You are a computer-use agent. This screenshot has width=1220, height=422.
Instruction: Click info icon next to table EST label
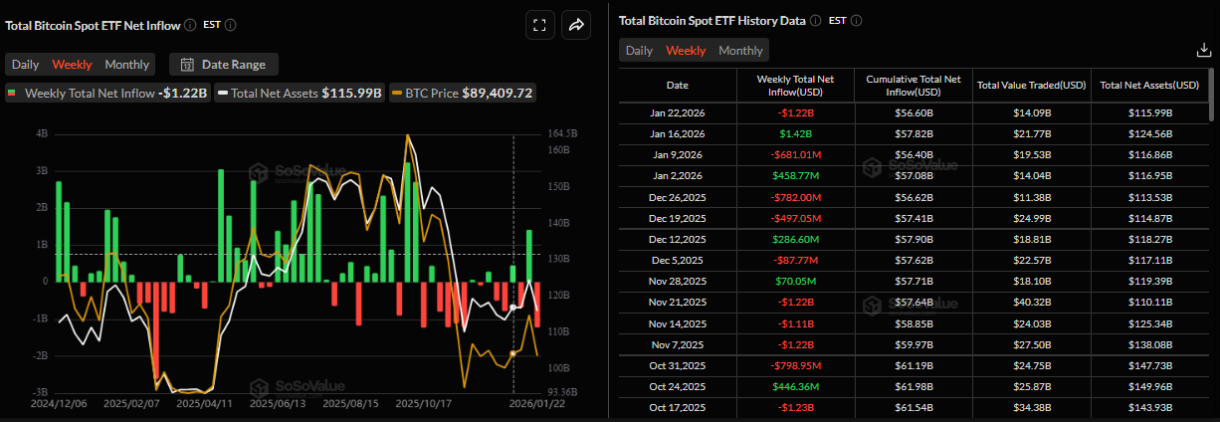(x=856, y=20)
